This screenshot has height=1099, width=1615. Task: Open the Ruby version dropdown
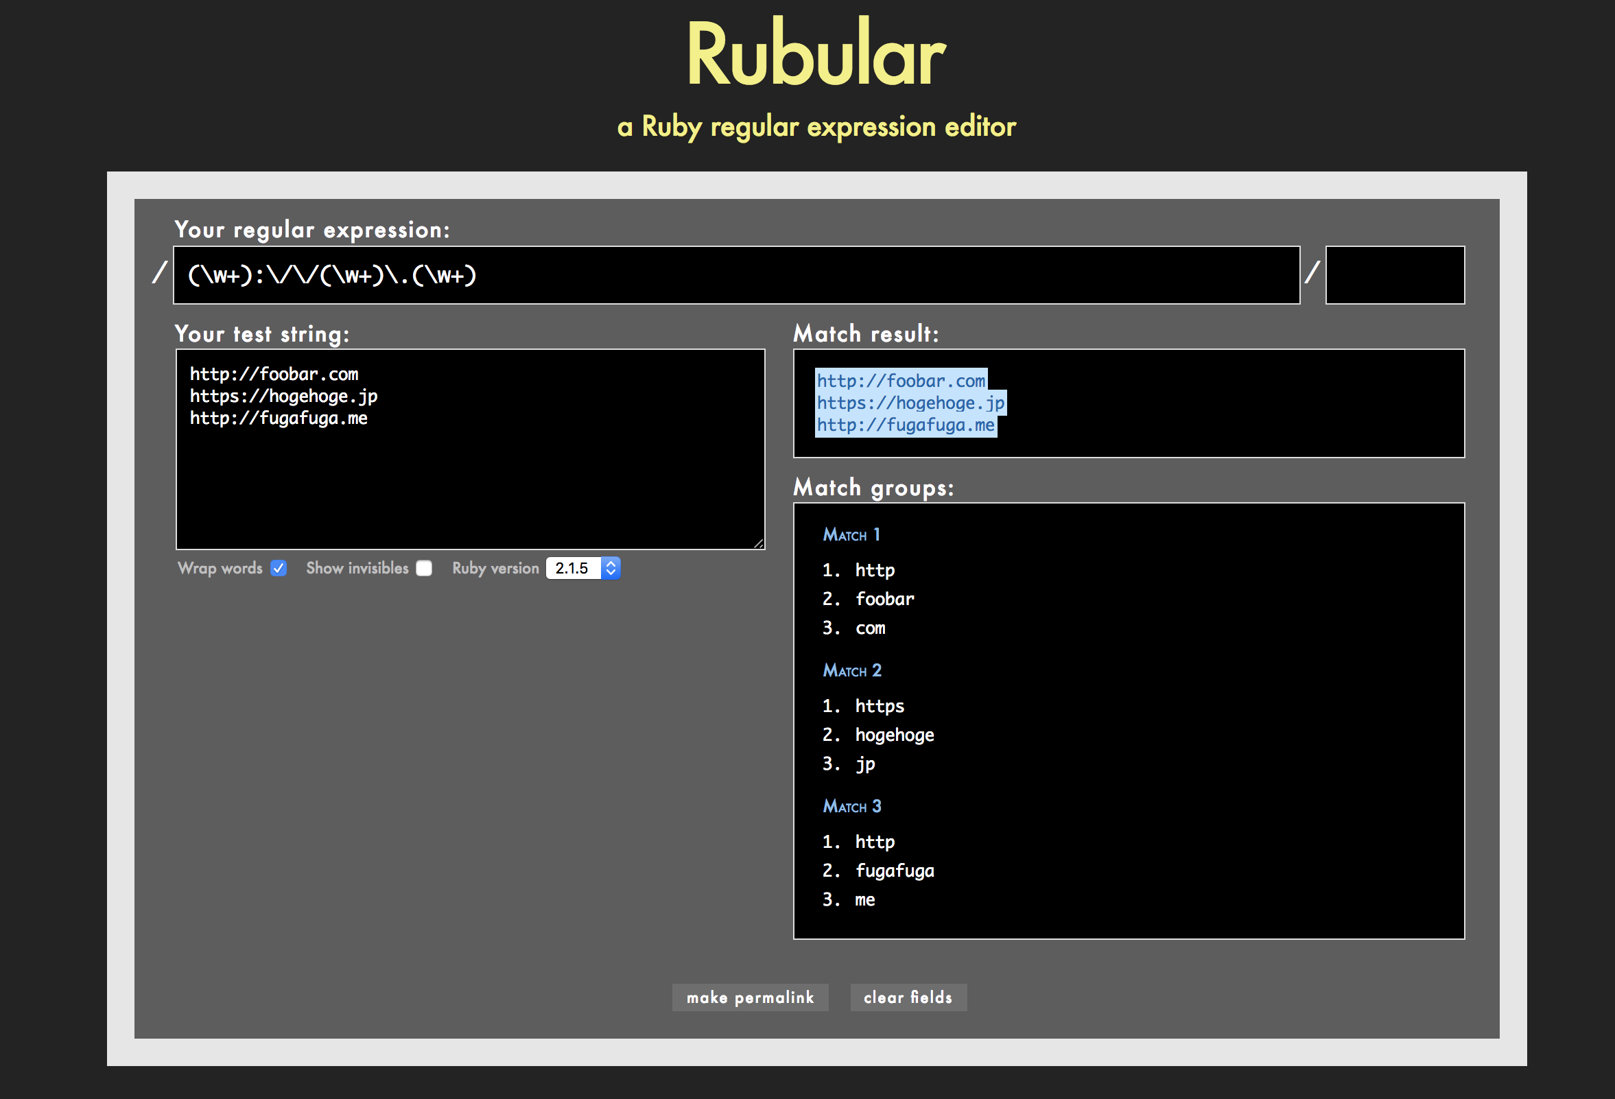[574, 568]
